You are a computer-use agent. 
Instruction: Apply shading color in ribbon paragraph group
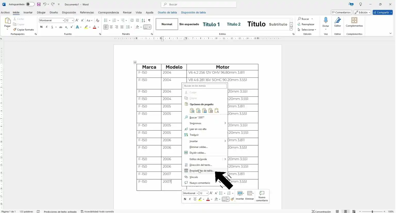(137, 27)
